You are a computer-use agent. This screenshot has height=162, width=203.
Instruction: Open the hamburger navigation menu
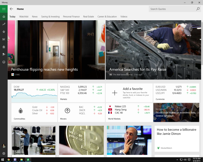pos(4,9)
